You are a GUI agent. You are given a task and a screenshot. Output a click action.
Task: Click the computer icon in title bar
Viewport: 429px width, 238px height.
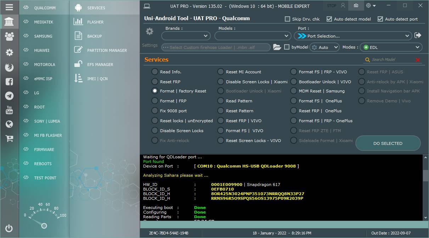click(147, 6)
